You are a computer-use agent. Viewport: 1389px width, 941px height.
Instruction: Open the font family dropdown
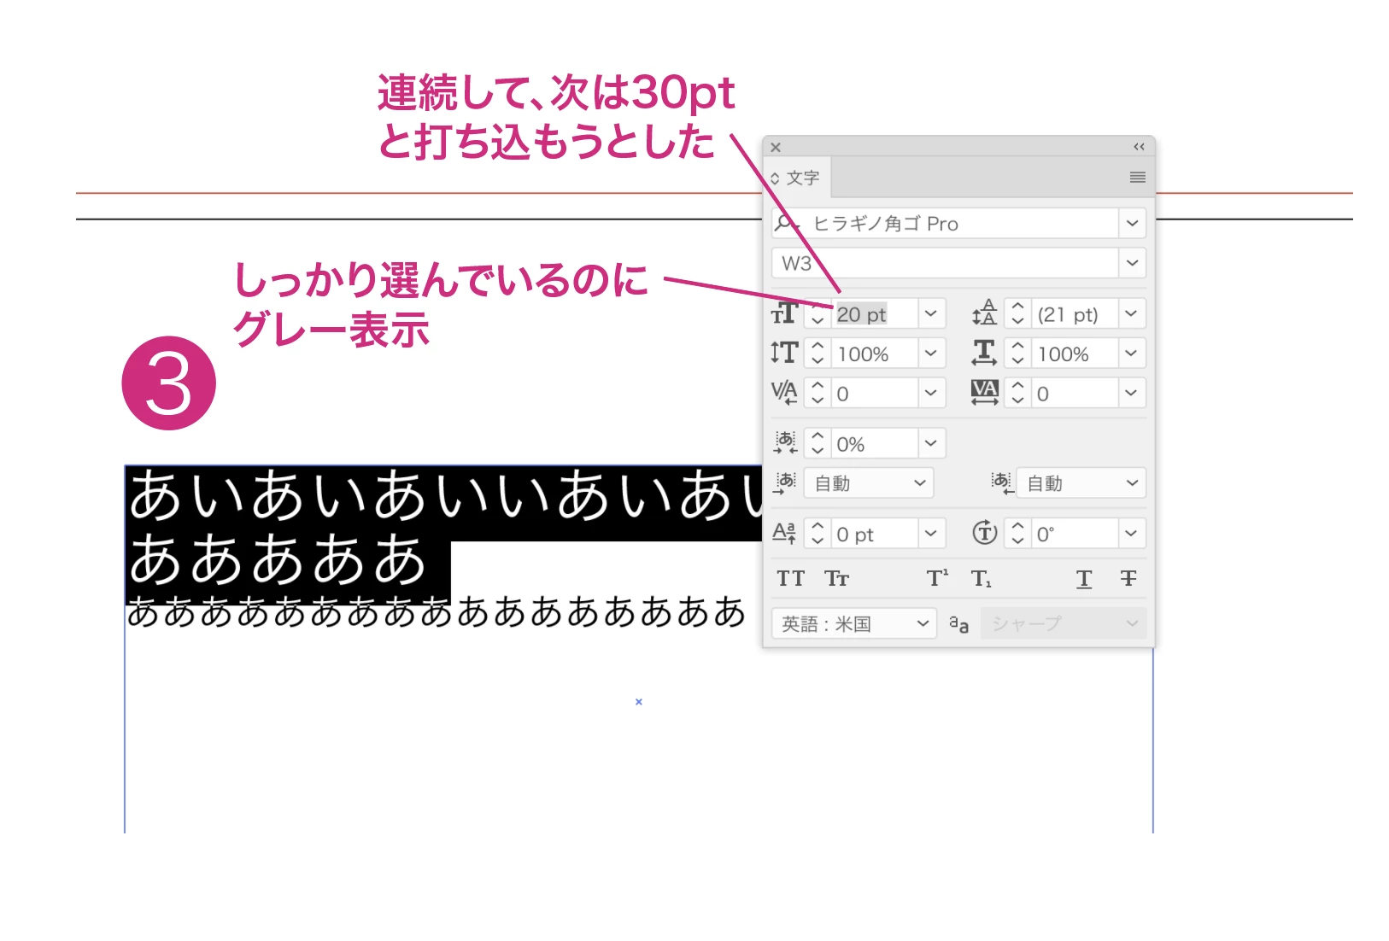click(1132, 224)
